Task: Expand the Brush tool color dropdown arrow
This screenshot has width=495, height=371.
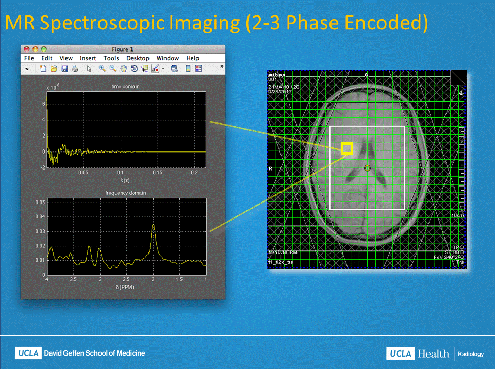Action: click(163, 69)
